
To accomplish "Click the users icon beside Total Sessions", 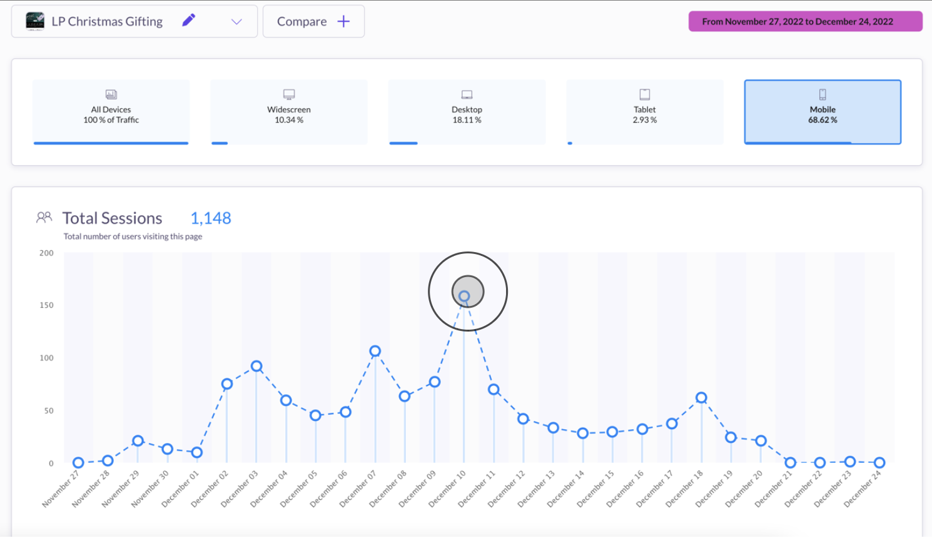I will tap(44, 218).
